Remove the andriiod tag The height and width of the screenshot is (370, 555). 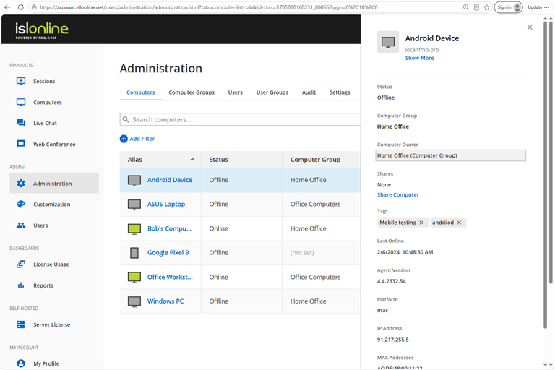(459, 223)
